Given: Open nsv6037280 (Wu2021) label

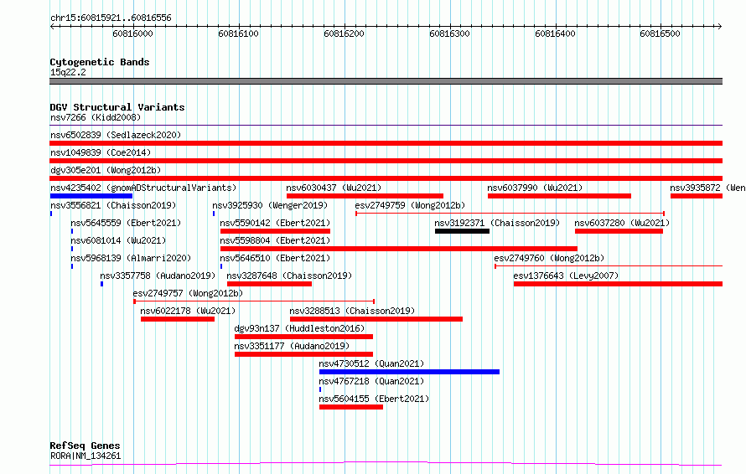Looking at the screenshot, I should [x=622, y=223].
